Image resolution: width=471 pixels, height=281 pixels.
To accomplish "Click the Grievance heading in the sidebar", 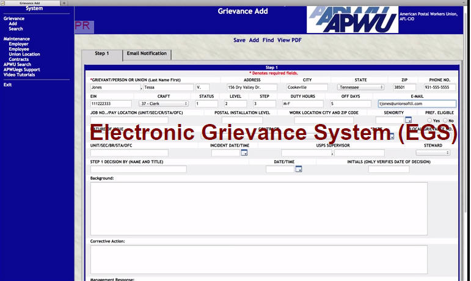I will (x=14, y=18).
